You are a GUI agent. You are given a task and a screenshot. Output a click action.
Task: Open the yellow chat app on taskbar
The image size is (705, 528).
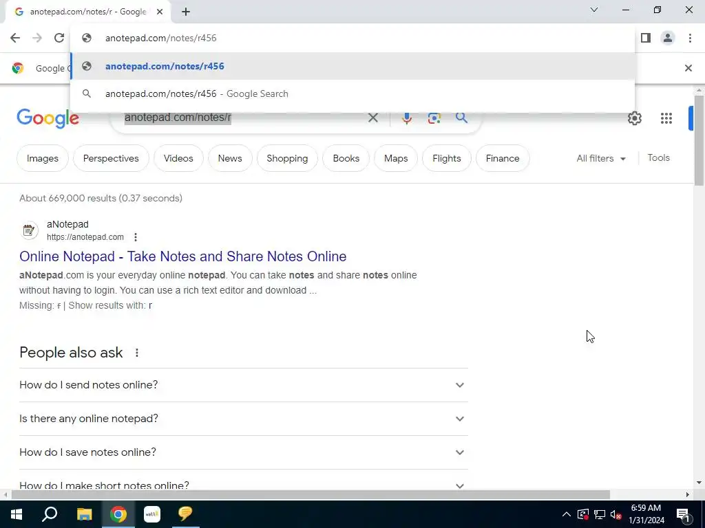pos(185,514)
